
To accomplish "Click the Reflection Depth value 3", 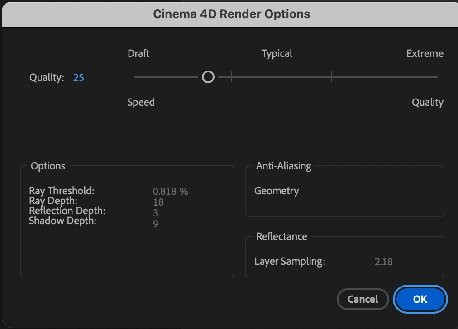I will tap(156, 213).
